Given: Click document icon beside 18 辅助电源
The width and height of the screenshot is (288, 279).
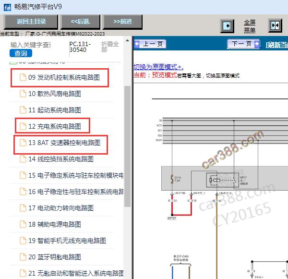Looking at the screenshot, I should point(23,224).
